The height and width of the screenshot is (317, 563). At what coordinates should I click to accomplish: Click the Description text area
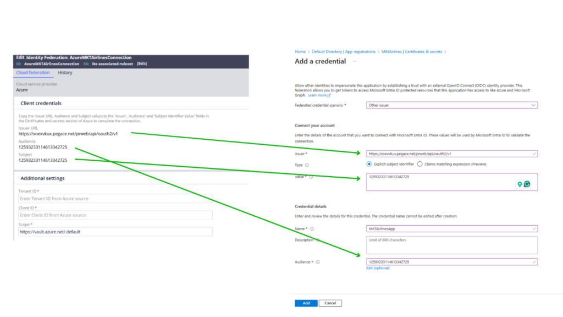(x=451, y=245)
